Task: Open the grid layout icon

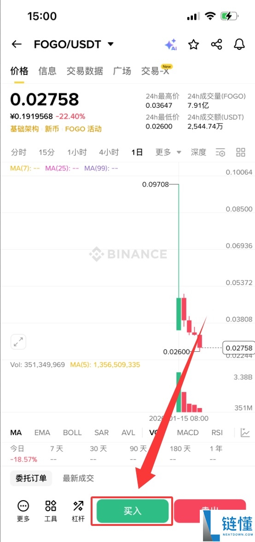Action: [x=240, y=152]
